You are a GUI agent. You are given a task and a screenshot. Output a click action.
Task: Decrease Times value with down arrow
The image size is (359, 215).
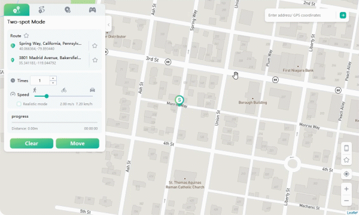(53, 82)
